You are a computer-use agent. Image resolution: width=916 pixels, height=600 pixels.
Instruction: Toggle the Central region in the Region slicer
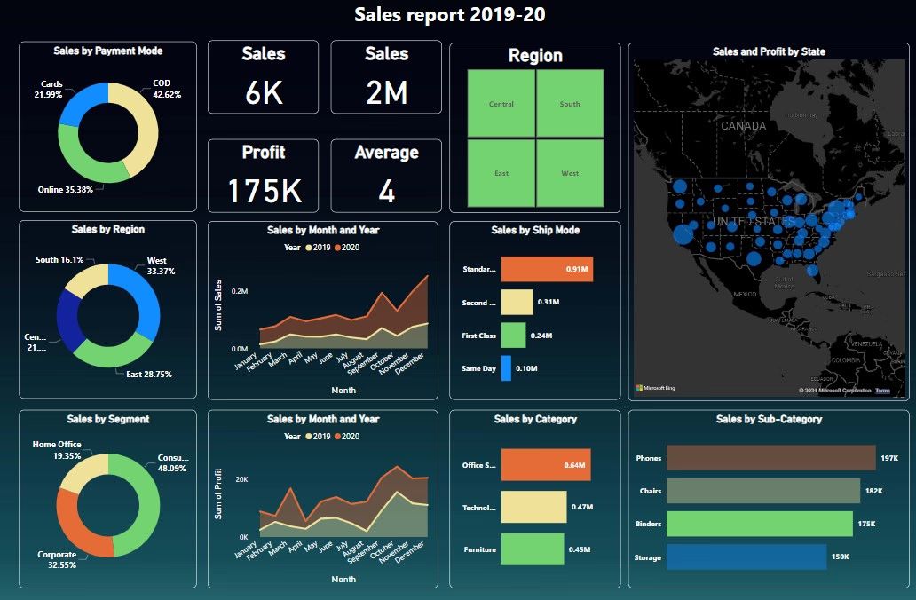pos(501,103)
